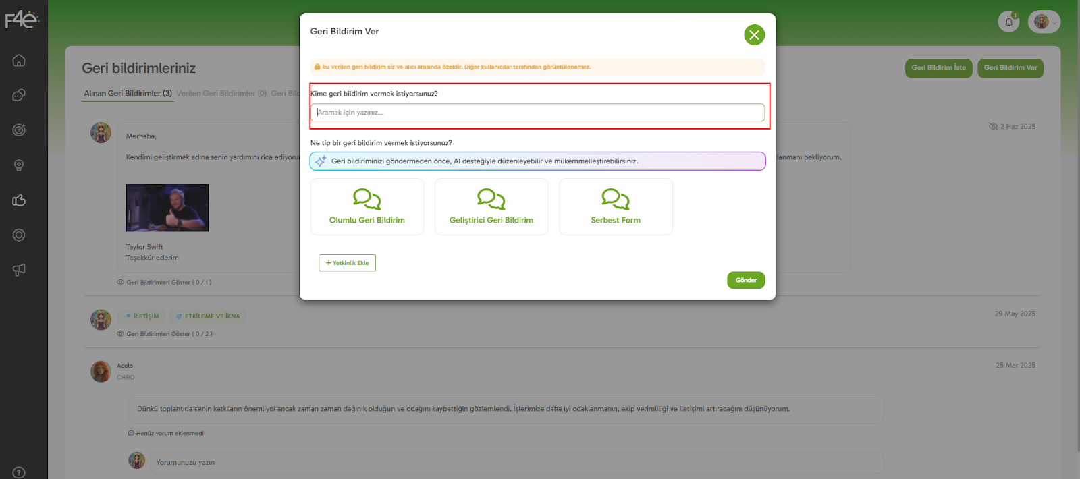Select Geliştirici Geri Bildirim type

point(491,207)
